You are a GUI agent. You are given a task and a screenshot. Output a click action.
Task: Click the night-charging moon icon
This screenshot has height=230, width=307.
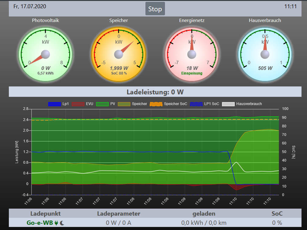[62, 223]
